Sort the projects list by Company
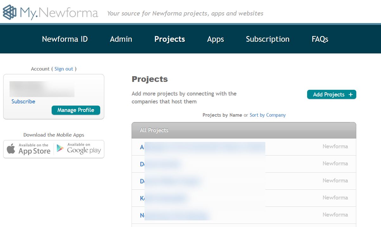This screenshot has height=227, width=381. 268,115
